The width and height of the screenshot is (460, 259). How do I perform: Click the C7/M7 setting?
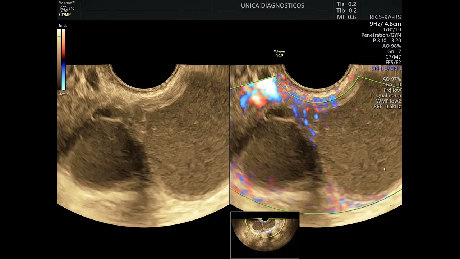click(x=393, y=57)
